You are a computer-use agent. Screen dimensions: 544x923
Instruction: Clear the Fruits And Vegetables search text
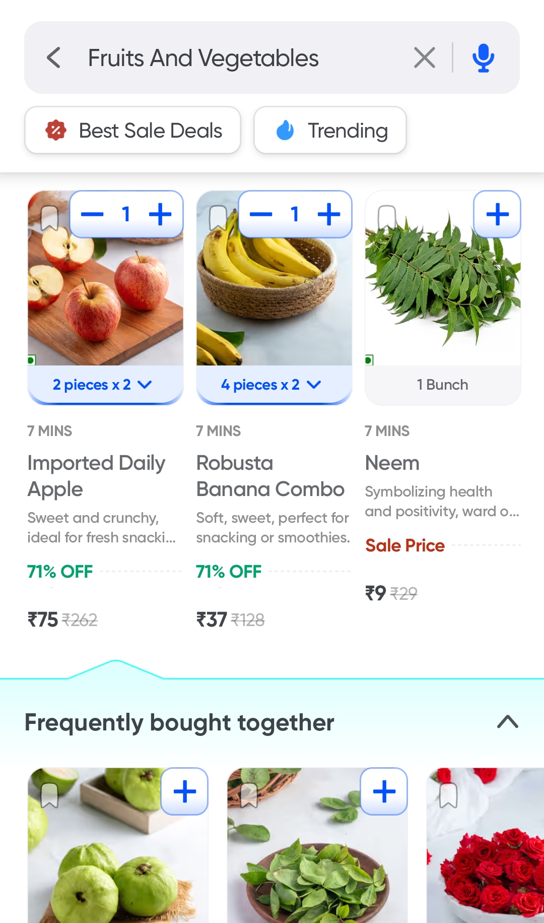(424, 57)
